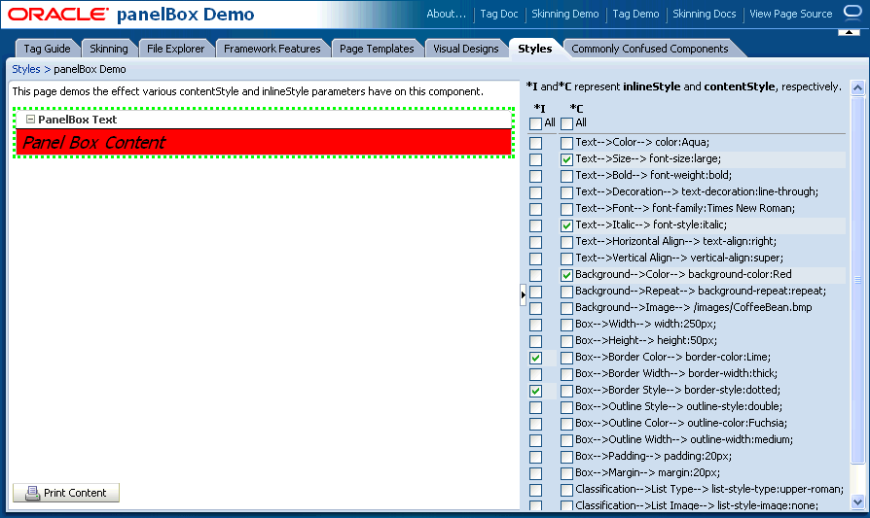
Task: Click View Page Source link
Action: (x=790, y=14)
